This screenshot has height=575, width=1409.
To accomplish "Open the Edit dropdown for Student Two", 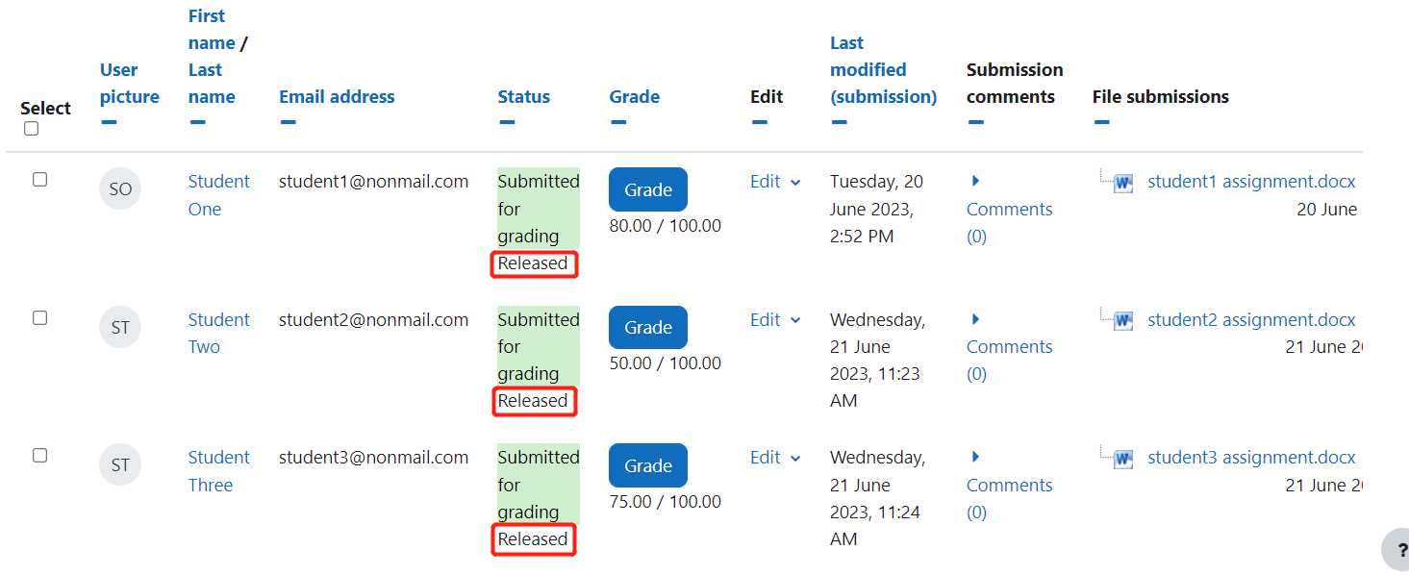I will click(775, 319).
